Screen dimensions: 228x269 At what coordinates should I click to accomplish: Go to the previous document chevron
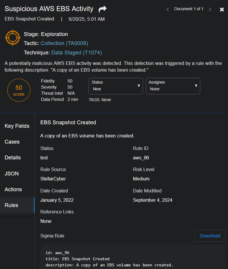click(x=167, y=9)
